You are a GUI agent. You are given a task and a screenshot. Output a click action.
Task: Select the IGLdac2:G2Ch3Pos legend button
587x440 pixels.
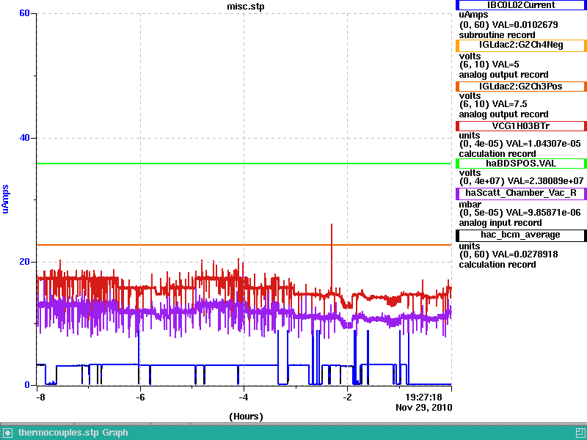[x=521, y=87]
